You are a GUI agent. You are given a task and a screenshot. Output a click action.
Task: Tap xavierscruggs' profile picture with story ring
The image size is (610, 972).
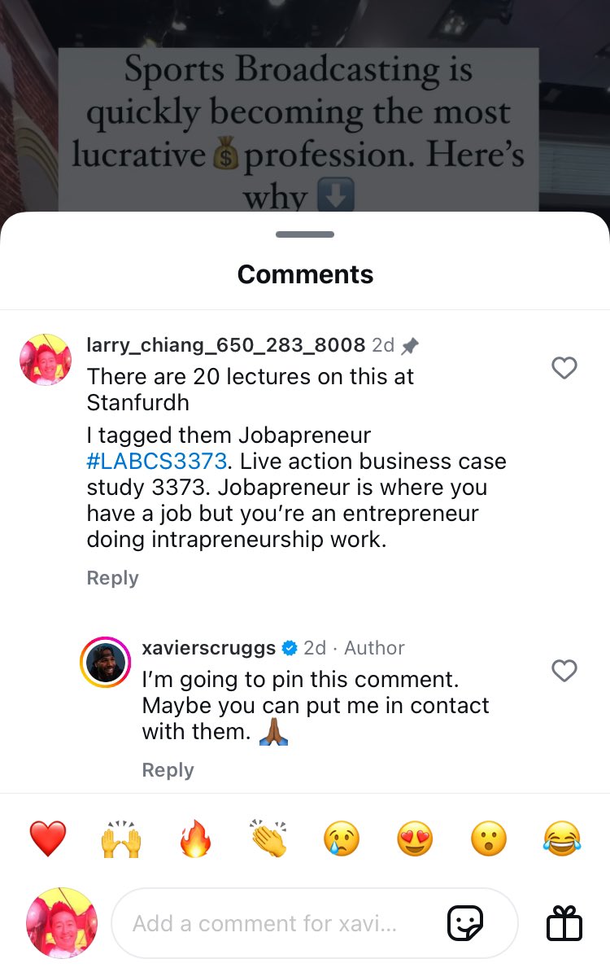(x=106, y=662)
